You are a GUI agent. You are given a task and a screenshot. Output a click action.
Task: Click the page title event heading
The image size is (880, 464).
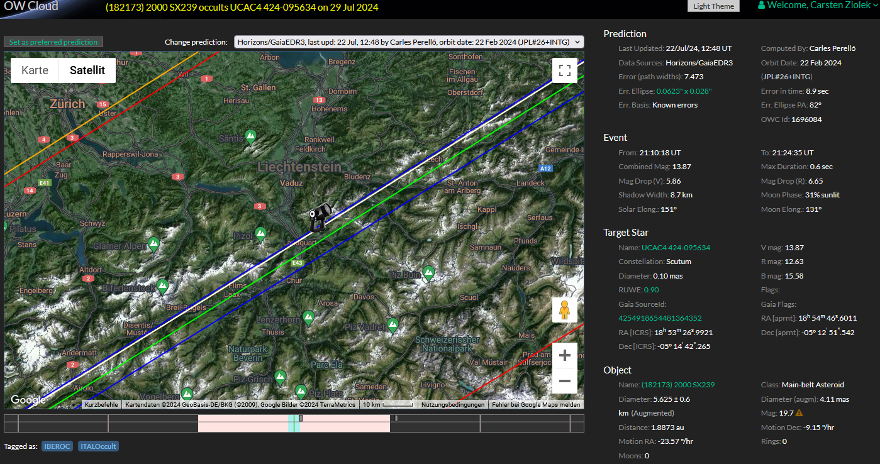242,8
